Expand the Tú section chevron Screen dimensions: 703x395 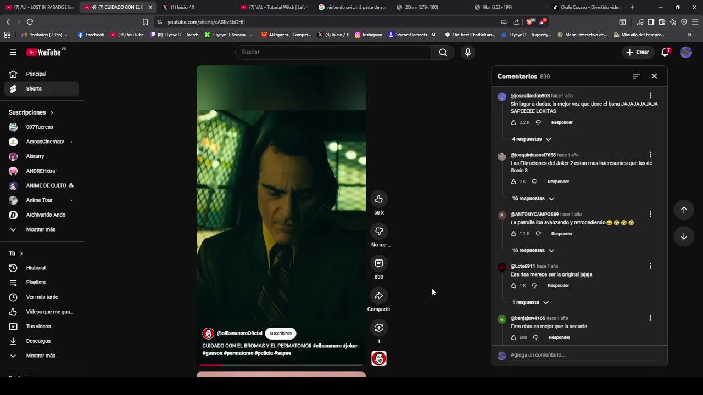click(x=21, y=253)
